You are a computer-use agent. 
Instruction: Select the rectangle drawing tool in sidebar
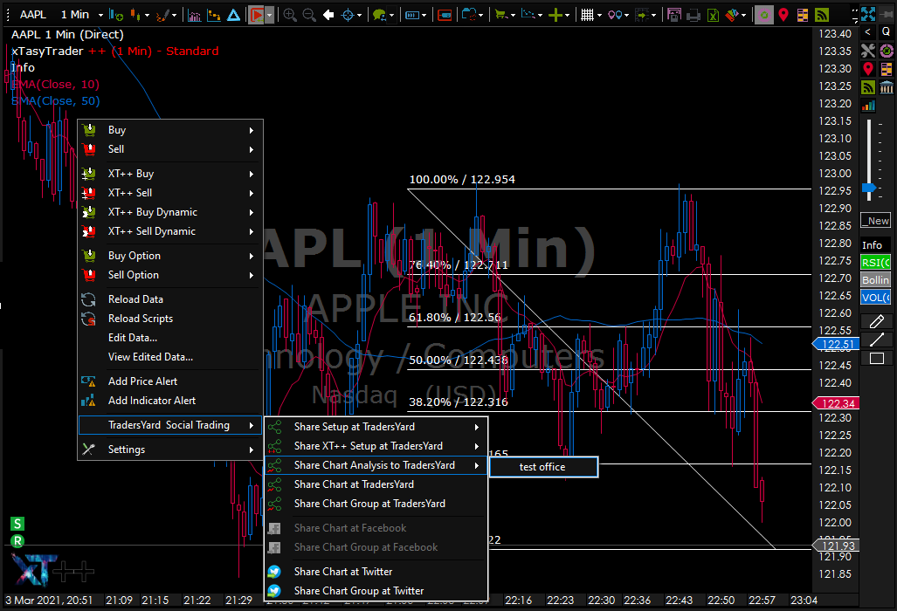point(876,359)
